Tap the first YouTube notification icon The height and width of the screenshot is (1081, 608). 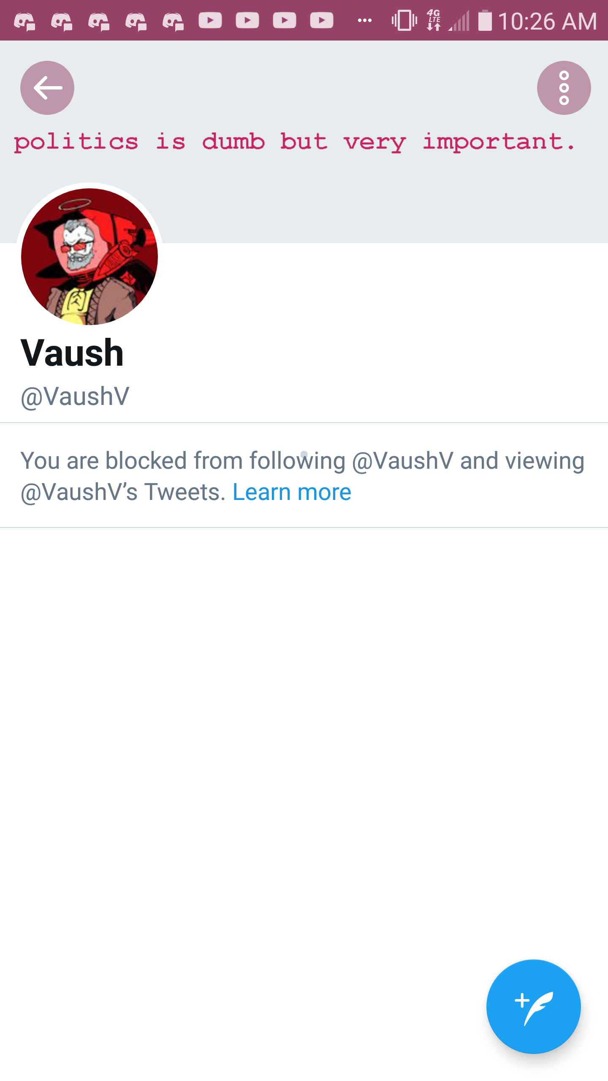(x=210, y=20)
